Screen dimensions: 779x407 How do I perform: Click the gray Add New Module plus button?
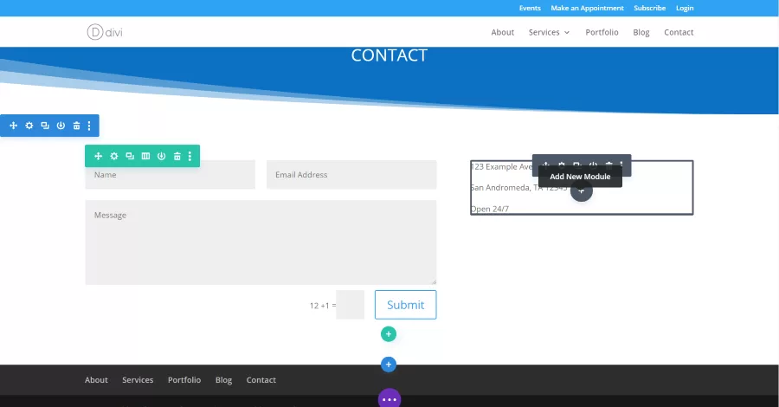(x=582, y=191)
